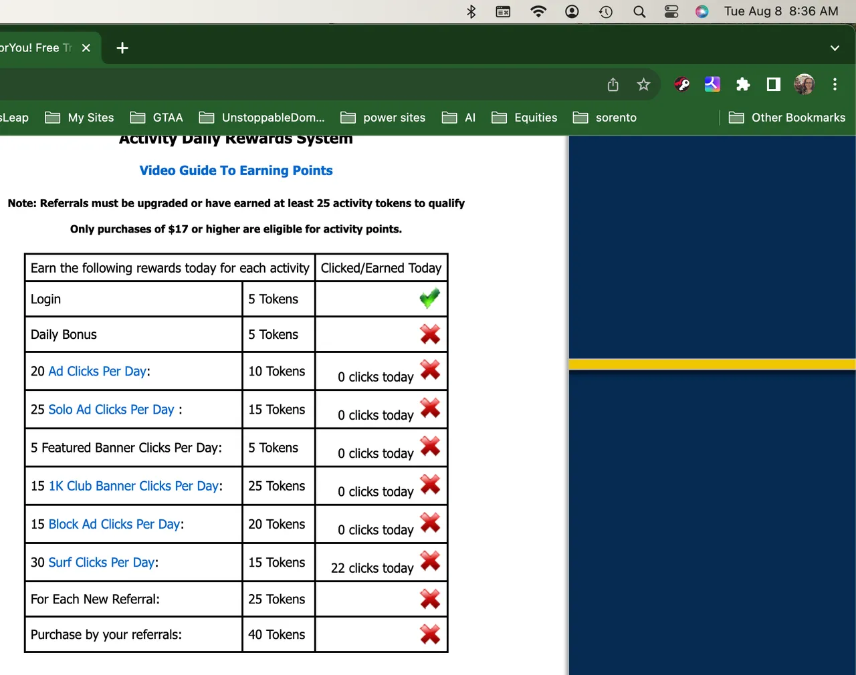Open the Surf Clicks Per Day link
856x675 pixels.
click(102, 562)
